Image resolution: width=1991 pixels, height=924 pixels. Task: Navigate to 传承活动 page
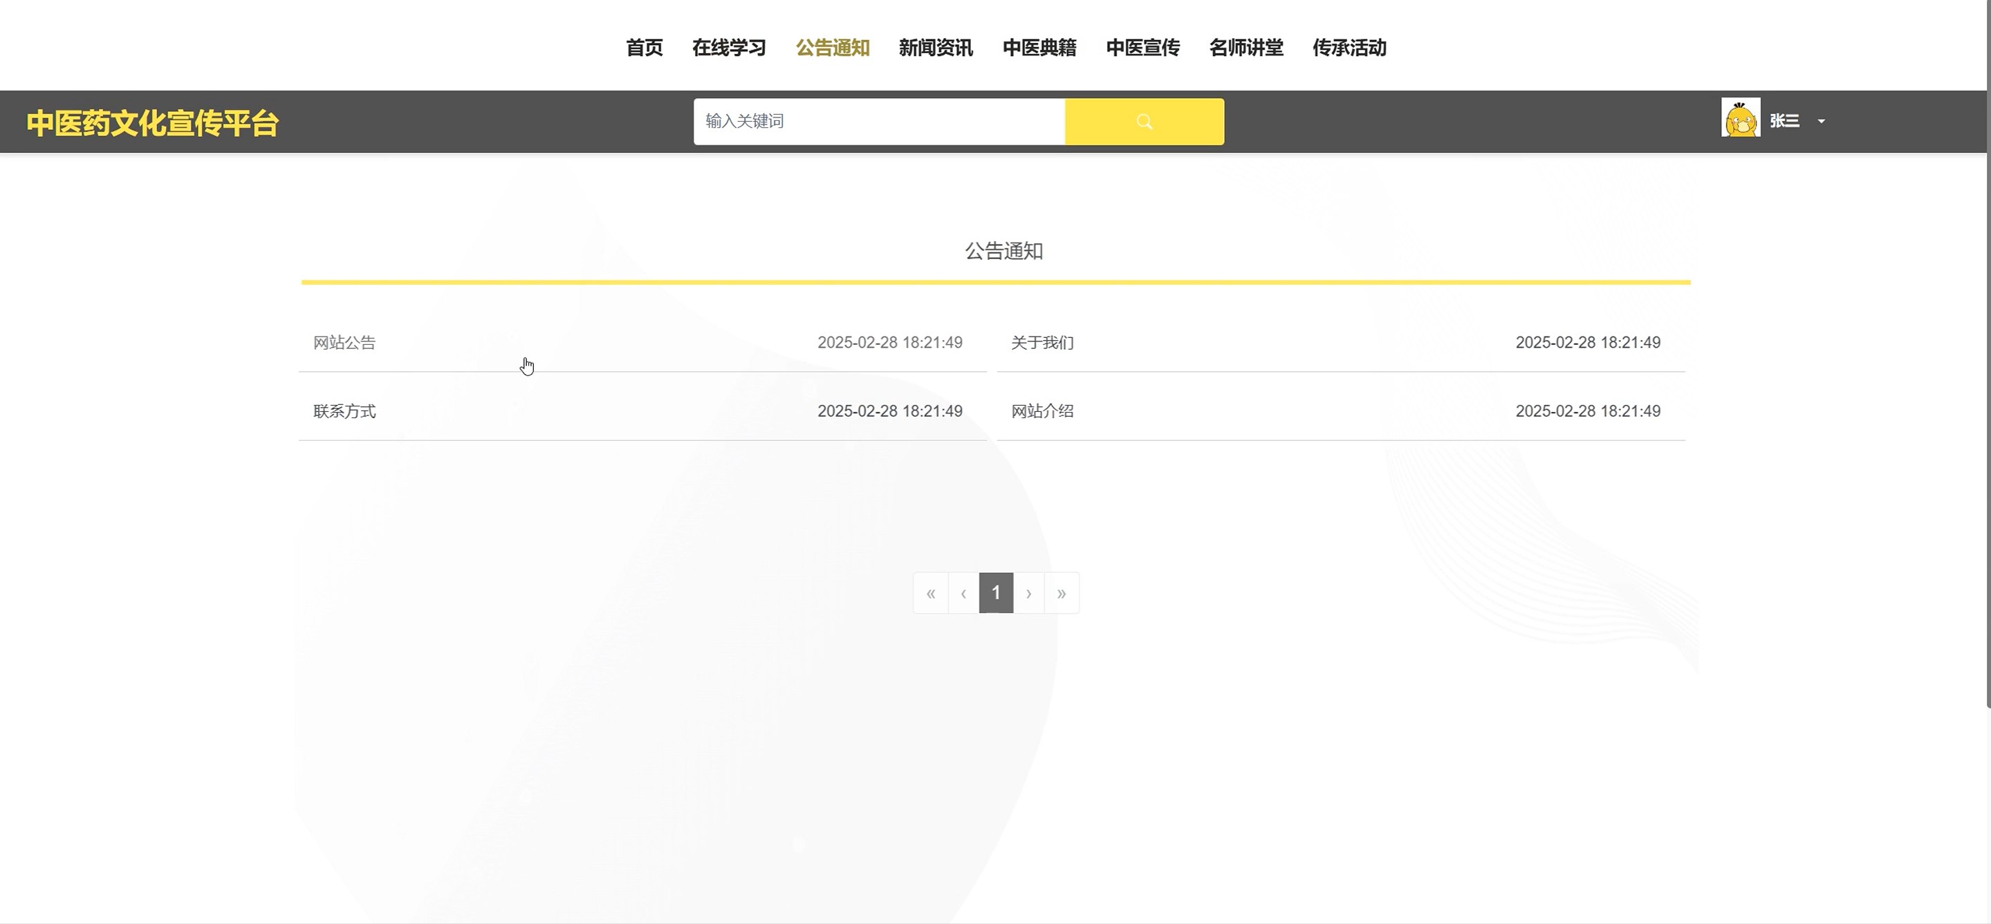[x=1349, y=48]
